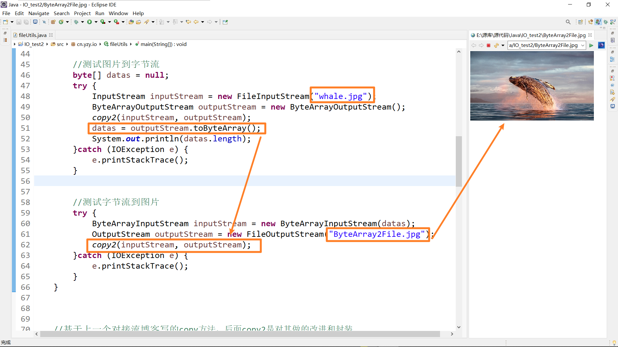Click the red Stop button in browser view
618x347 pixels.
click(x=488, y=45)
